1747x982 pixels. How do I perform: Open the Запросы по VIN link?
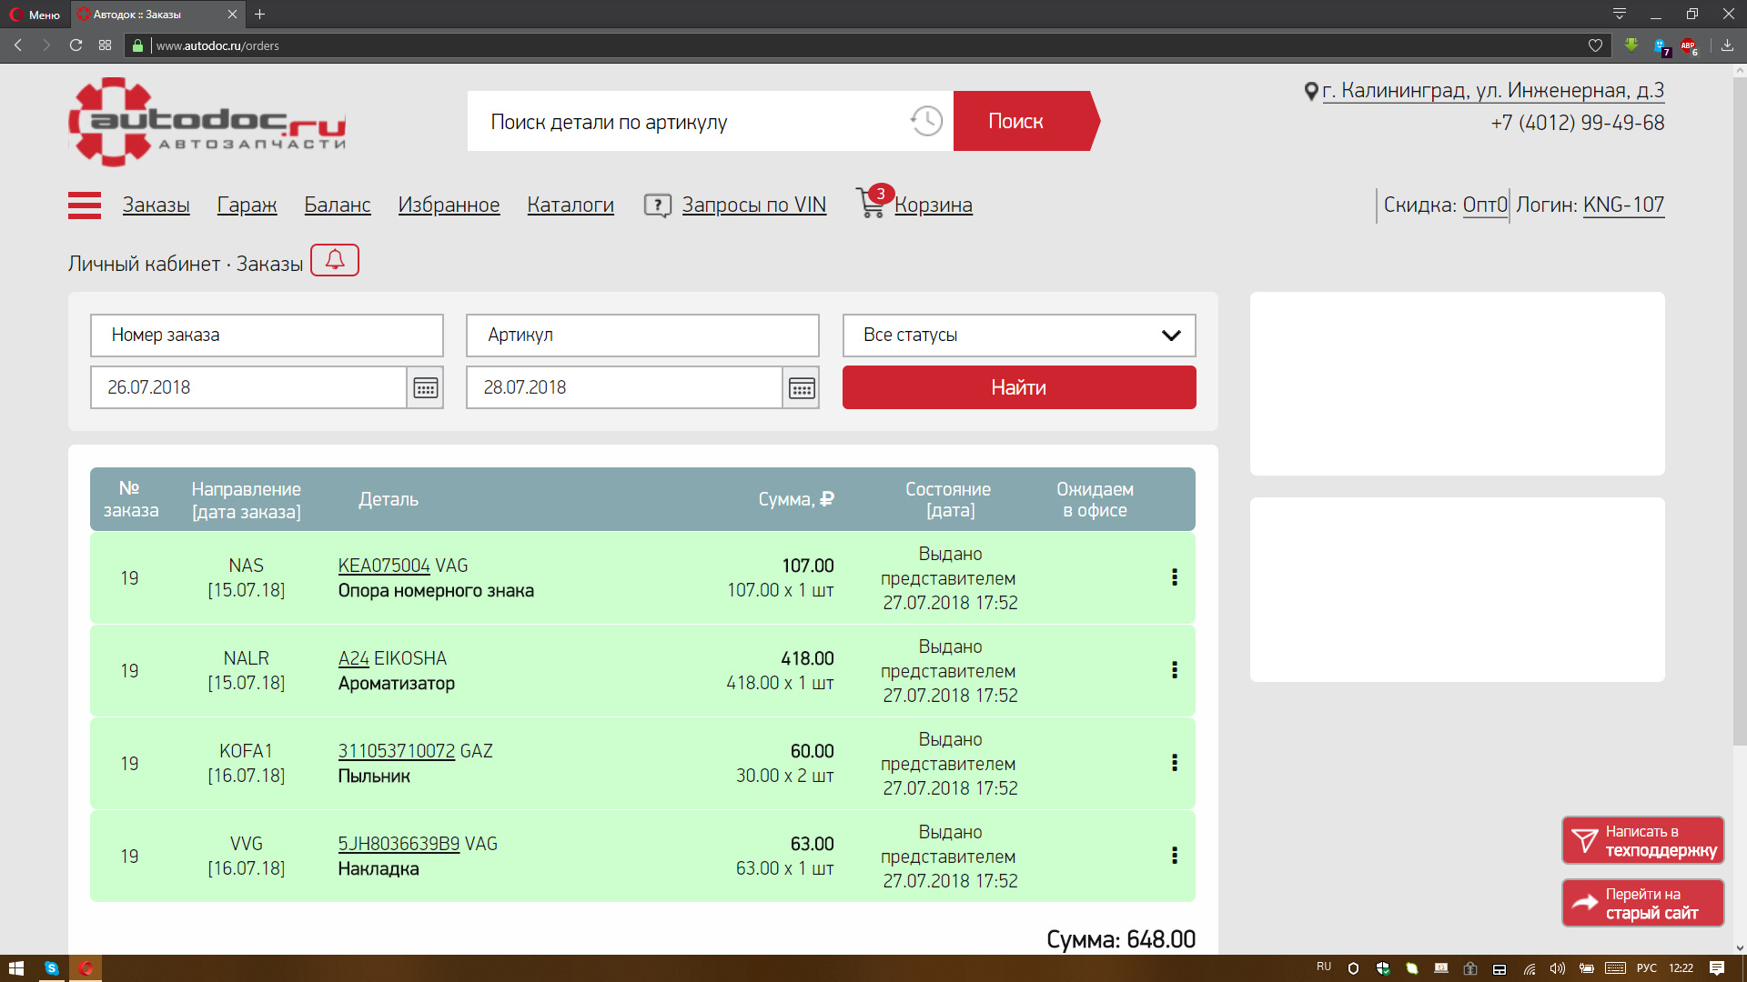[x=754, y=205]
